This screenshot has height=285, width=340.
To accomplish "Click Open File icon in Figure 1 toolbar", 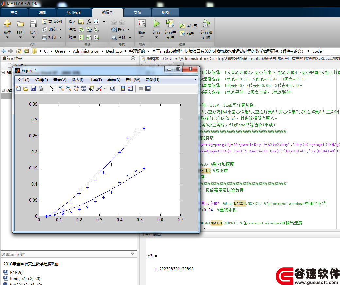I will pos(26,88).
